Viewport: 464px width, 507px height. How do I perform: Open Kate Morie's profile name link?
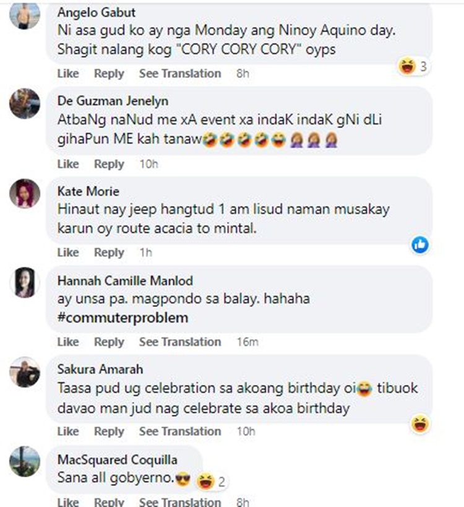coord(88,191)
